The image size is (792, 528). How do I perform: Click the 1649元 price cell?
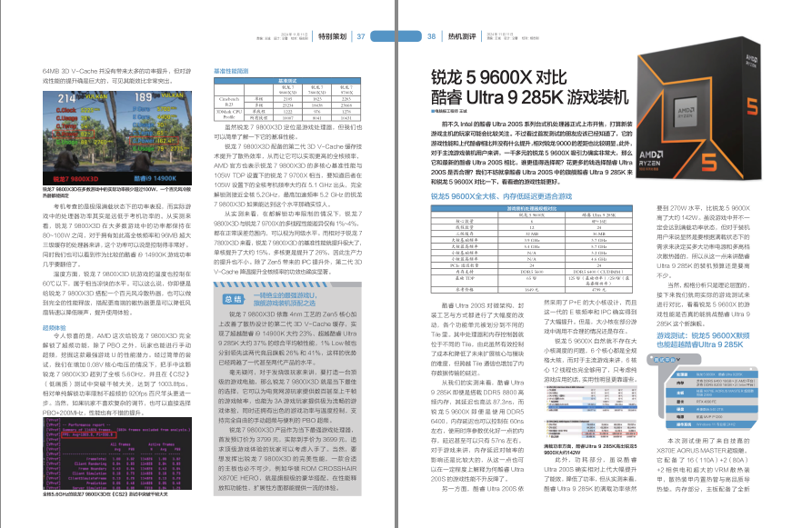[x=531, y=290]
